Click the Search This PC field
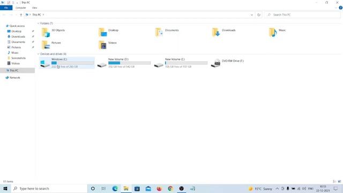 (x=303, y=14)
